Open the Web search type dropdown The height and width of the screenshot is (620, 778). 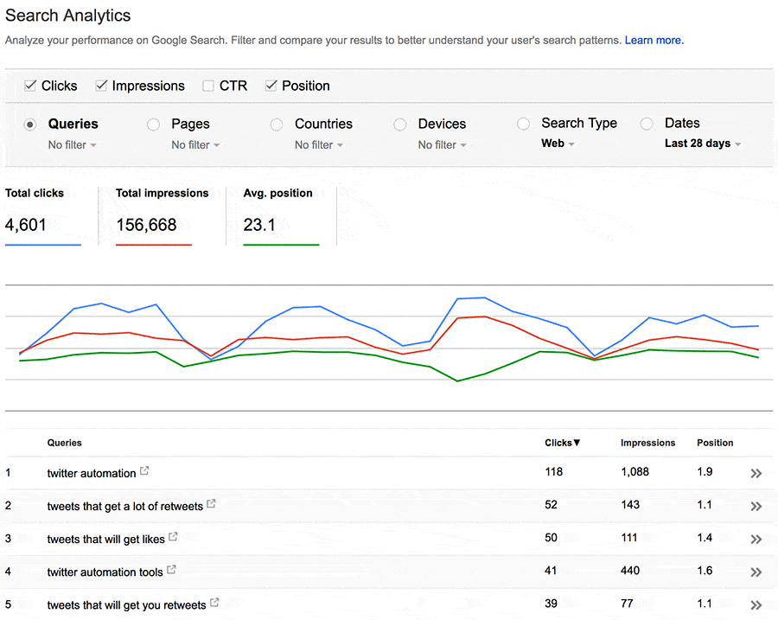point(556,144)
